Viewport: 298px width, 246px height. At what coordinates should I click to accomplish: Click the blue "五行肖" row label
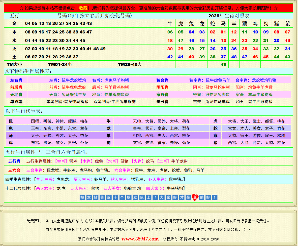(x=14, y=161)
